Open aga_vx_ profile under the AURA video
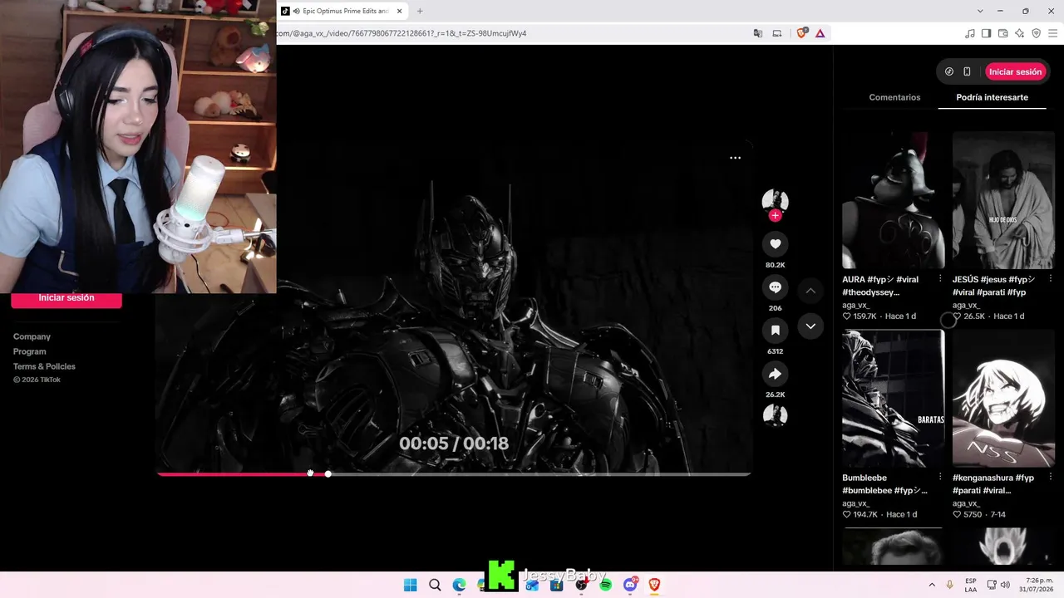Image resolution: width=1064 pixels, height=598 pixels. [x=855, y=305]
